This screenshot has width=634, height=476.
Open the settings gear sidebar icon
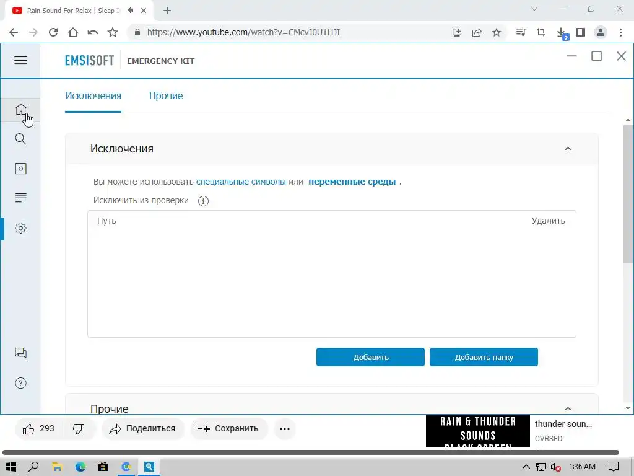click(x=20, y=228)
